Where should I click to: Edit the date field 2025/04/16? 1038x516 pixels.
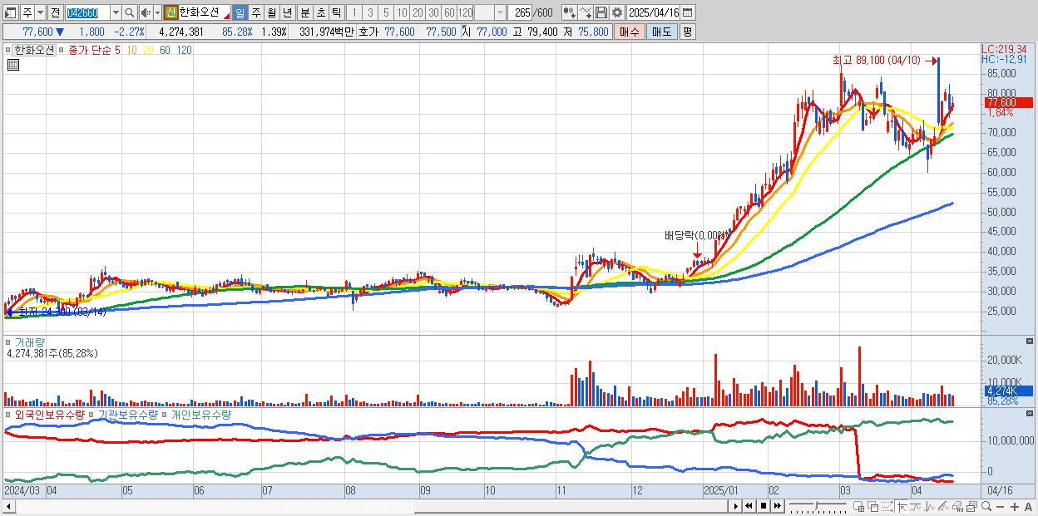653,12
